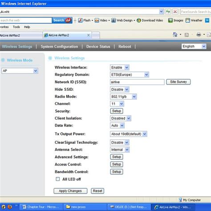
Task: Open the Tx Output Power dropdown
Action: coord(129,134)
